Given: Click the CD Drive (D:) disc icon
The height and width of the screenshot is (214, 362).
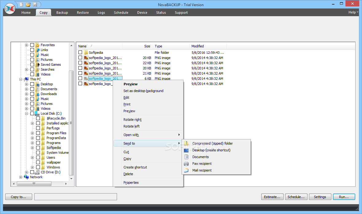Looking at the screenshot, I should pos(37,172).
